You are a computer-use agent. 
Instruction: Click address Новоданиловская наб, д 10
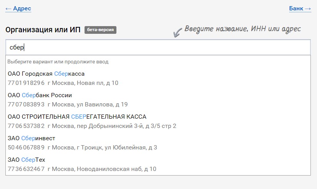116,169
